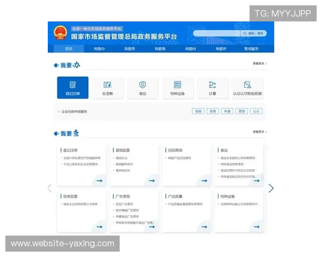Open the 我要办 navigation tab
This screenshot has width=322, height=257.
click(99, 49)
